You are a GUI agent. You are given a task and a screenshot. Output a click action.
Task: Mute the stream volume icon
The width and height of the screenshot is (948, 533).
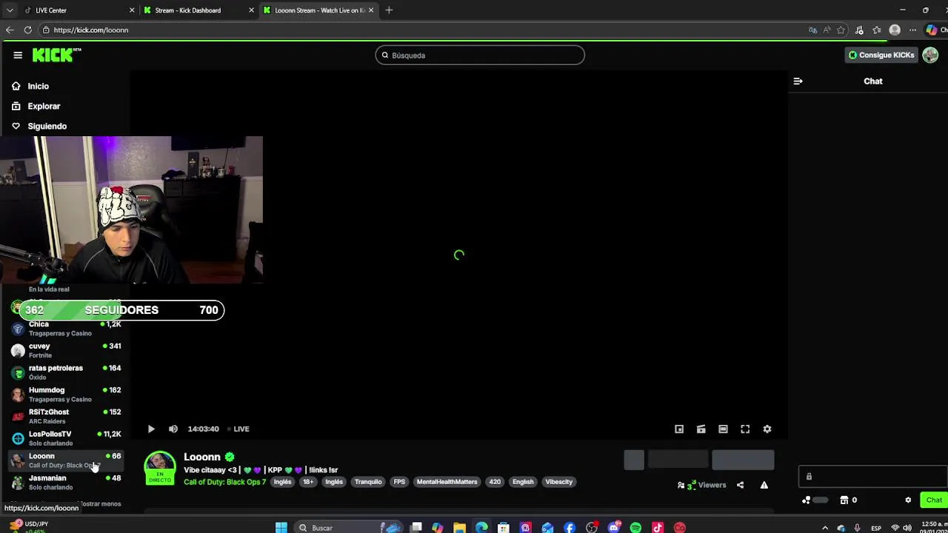(173, 429)
